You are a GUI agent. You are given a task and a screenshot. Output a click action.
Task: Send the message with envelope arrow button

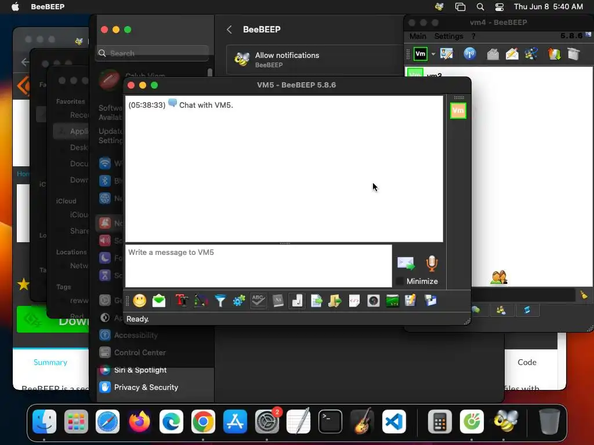pos(406,264)
